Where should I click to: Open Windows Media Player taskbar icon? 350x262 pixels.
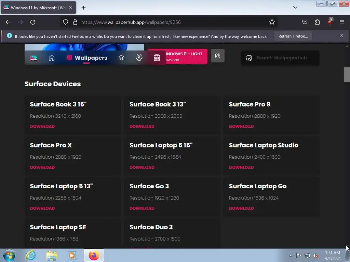click(x=72, y=255)
